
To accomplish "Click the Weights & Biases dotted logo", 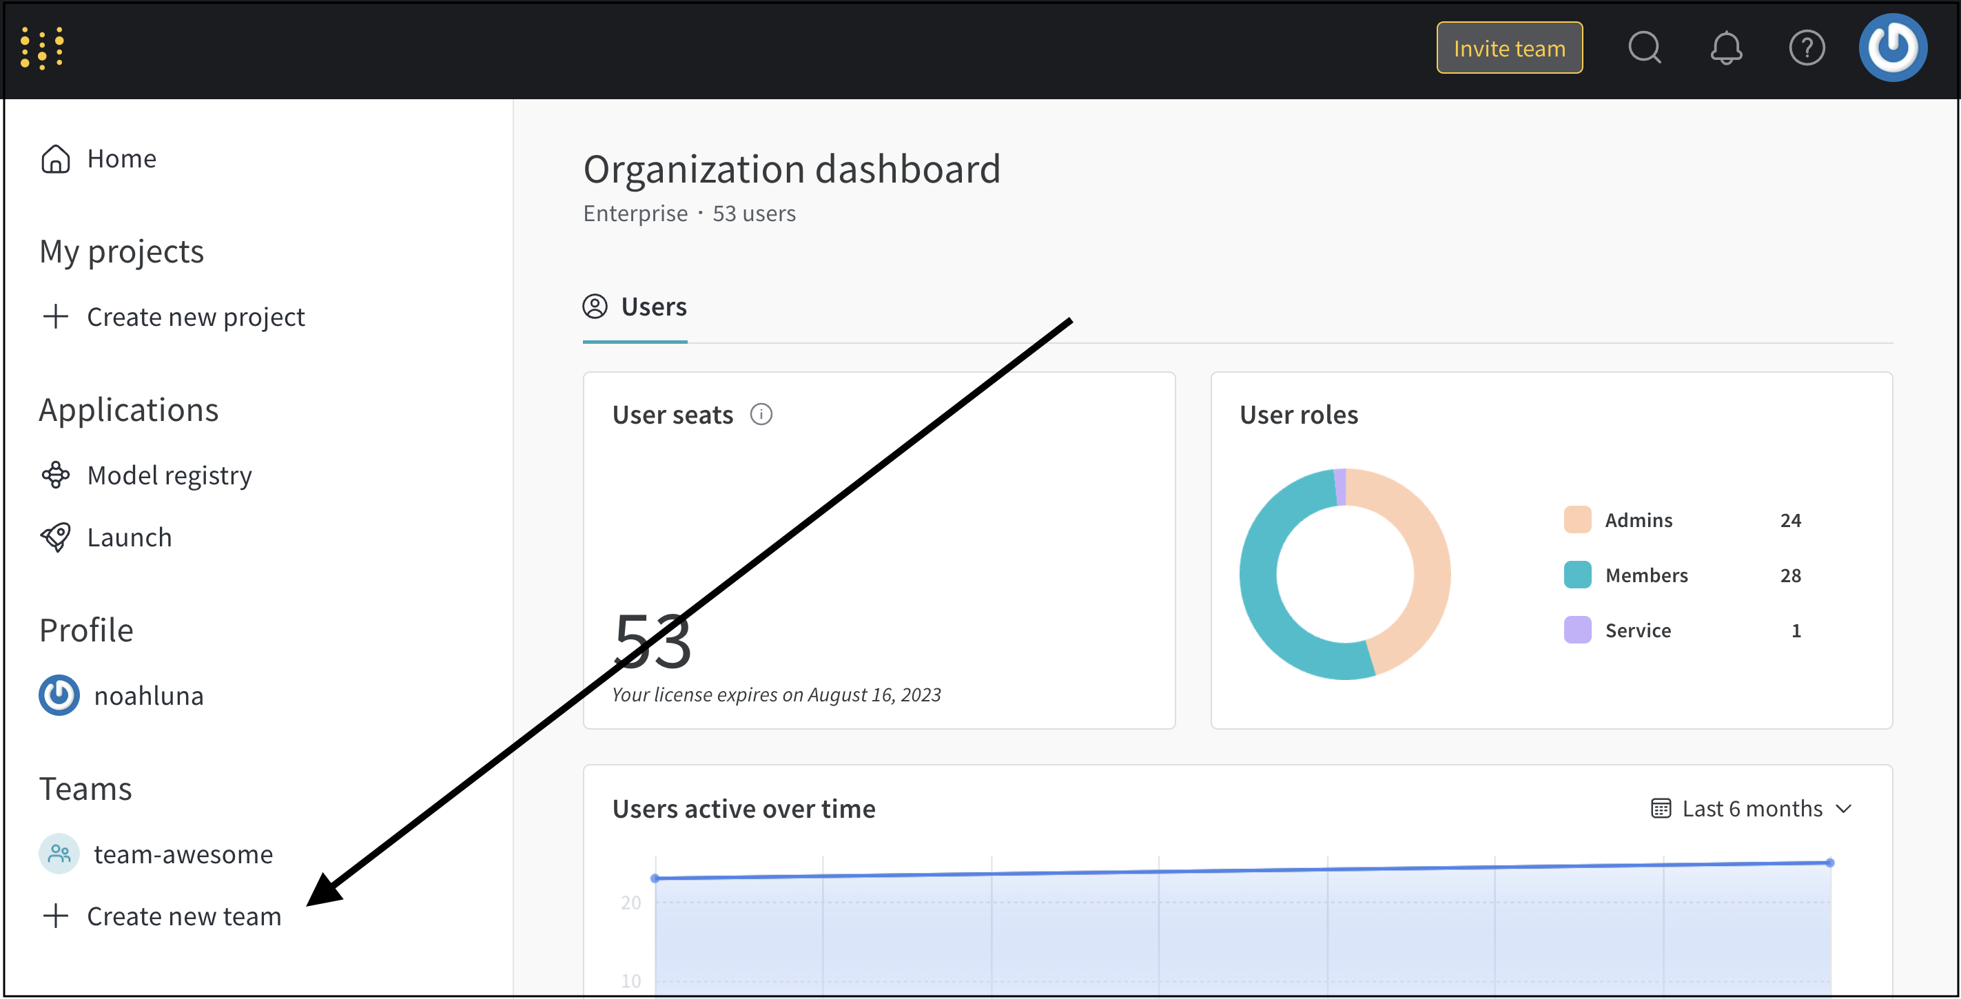I will coord(42,48).
